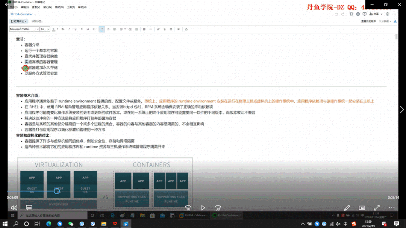The width and height of the screenshot is (406, 228).
Task: Open the text alignment dropdown
Action: [x=123, y=29]
